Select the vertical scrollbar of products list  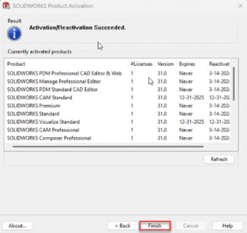tap(234, 84)
